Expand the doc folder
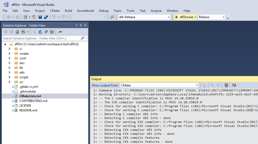 coord(9,63)
